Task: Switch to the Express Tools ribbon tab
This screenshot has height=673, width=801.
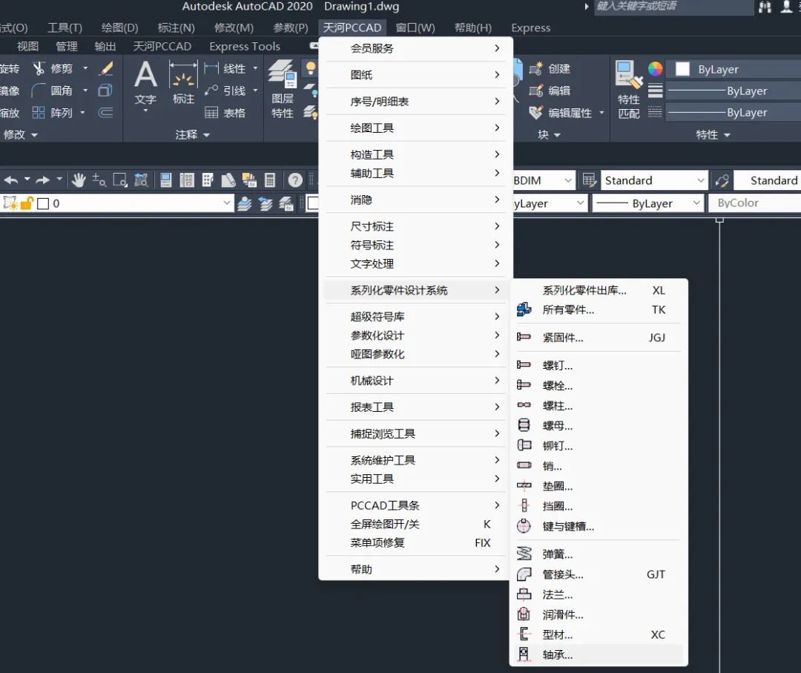Action: (x=245, y=47)
